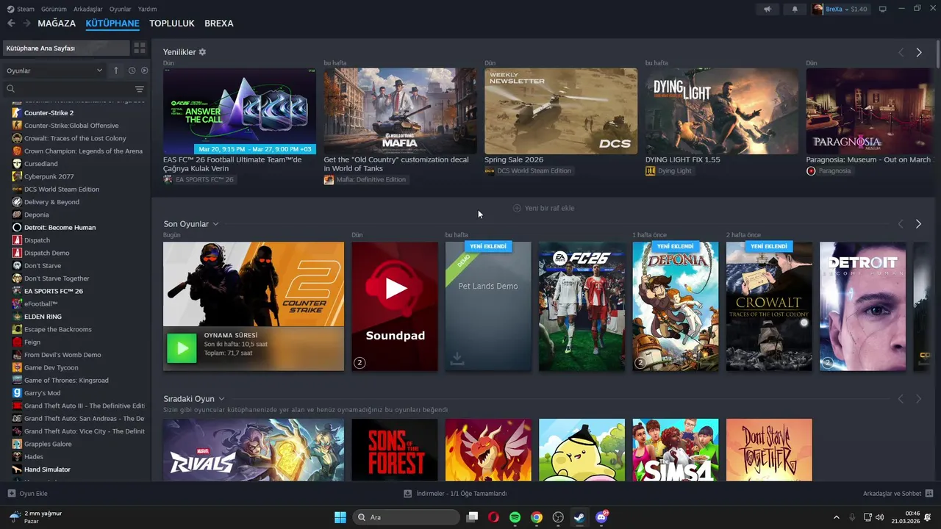
Task: Click the Cyberpunk 2077 game icon in sidebar
Action: coord(17,176)
